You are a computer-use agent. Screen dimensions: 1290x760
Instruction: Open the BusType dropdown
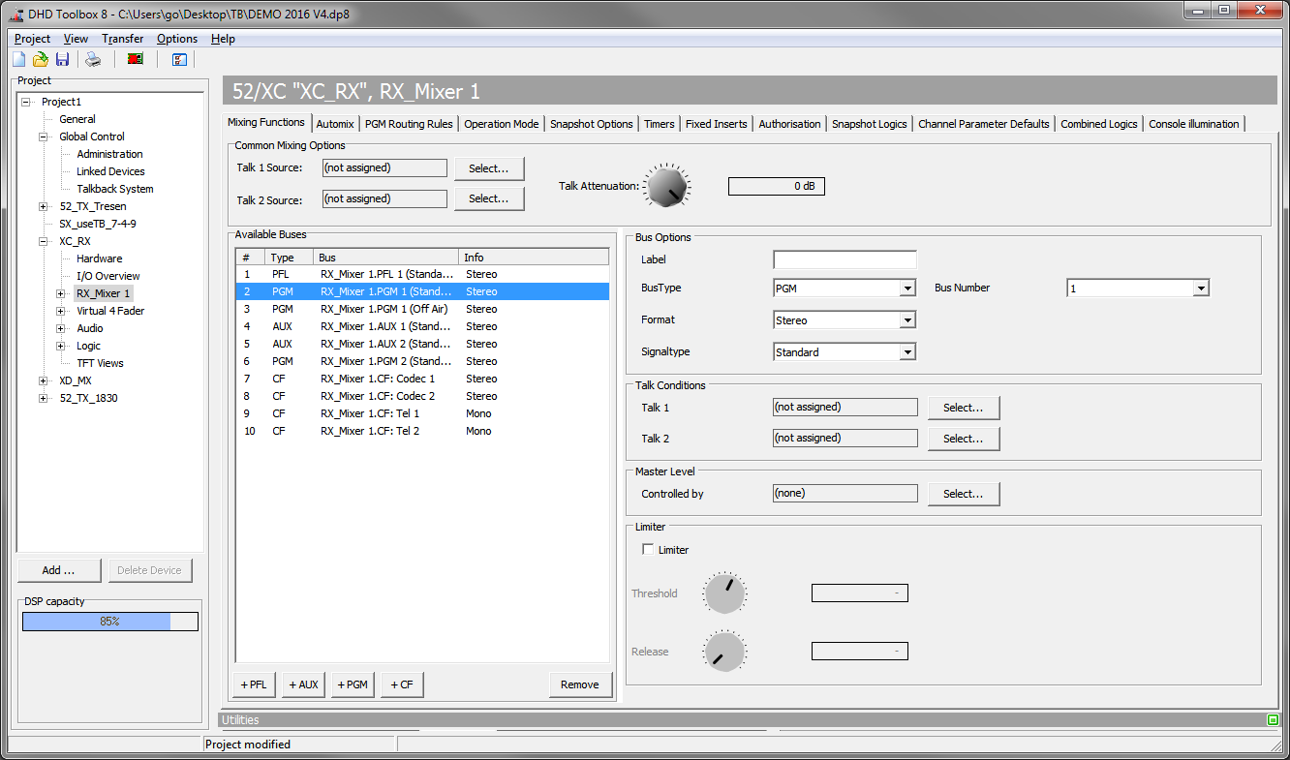pos(906,288)
